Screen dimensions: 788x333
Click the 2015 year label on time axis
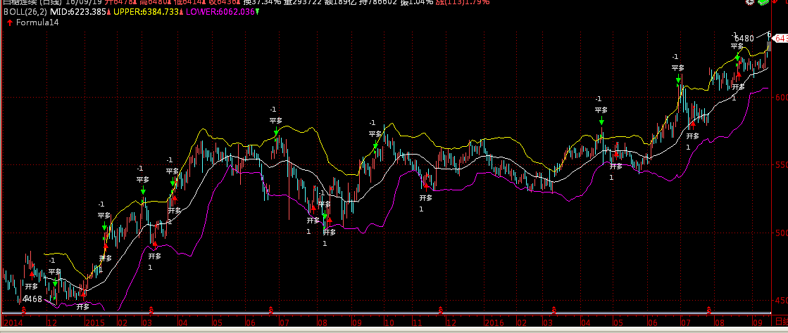tap(94, 322)
